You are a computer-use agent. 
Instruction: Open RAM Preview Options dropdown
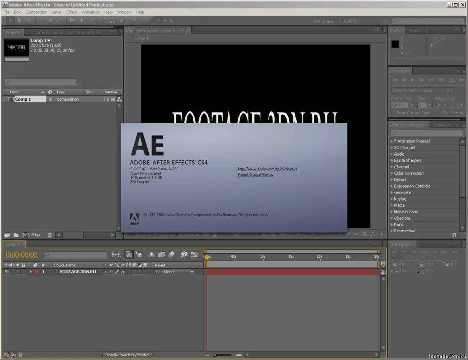[x=423, y=90]
